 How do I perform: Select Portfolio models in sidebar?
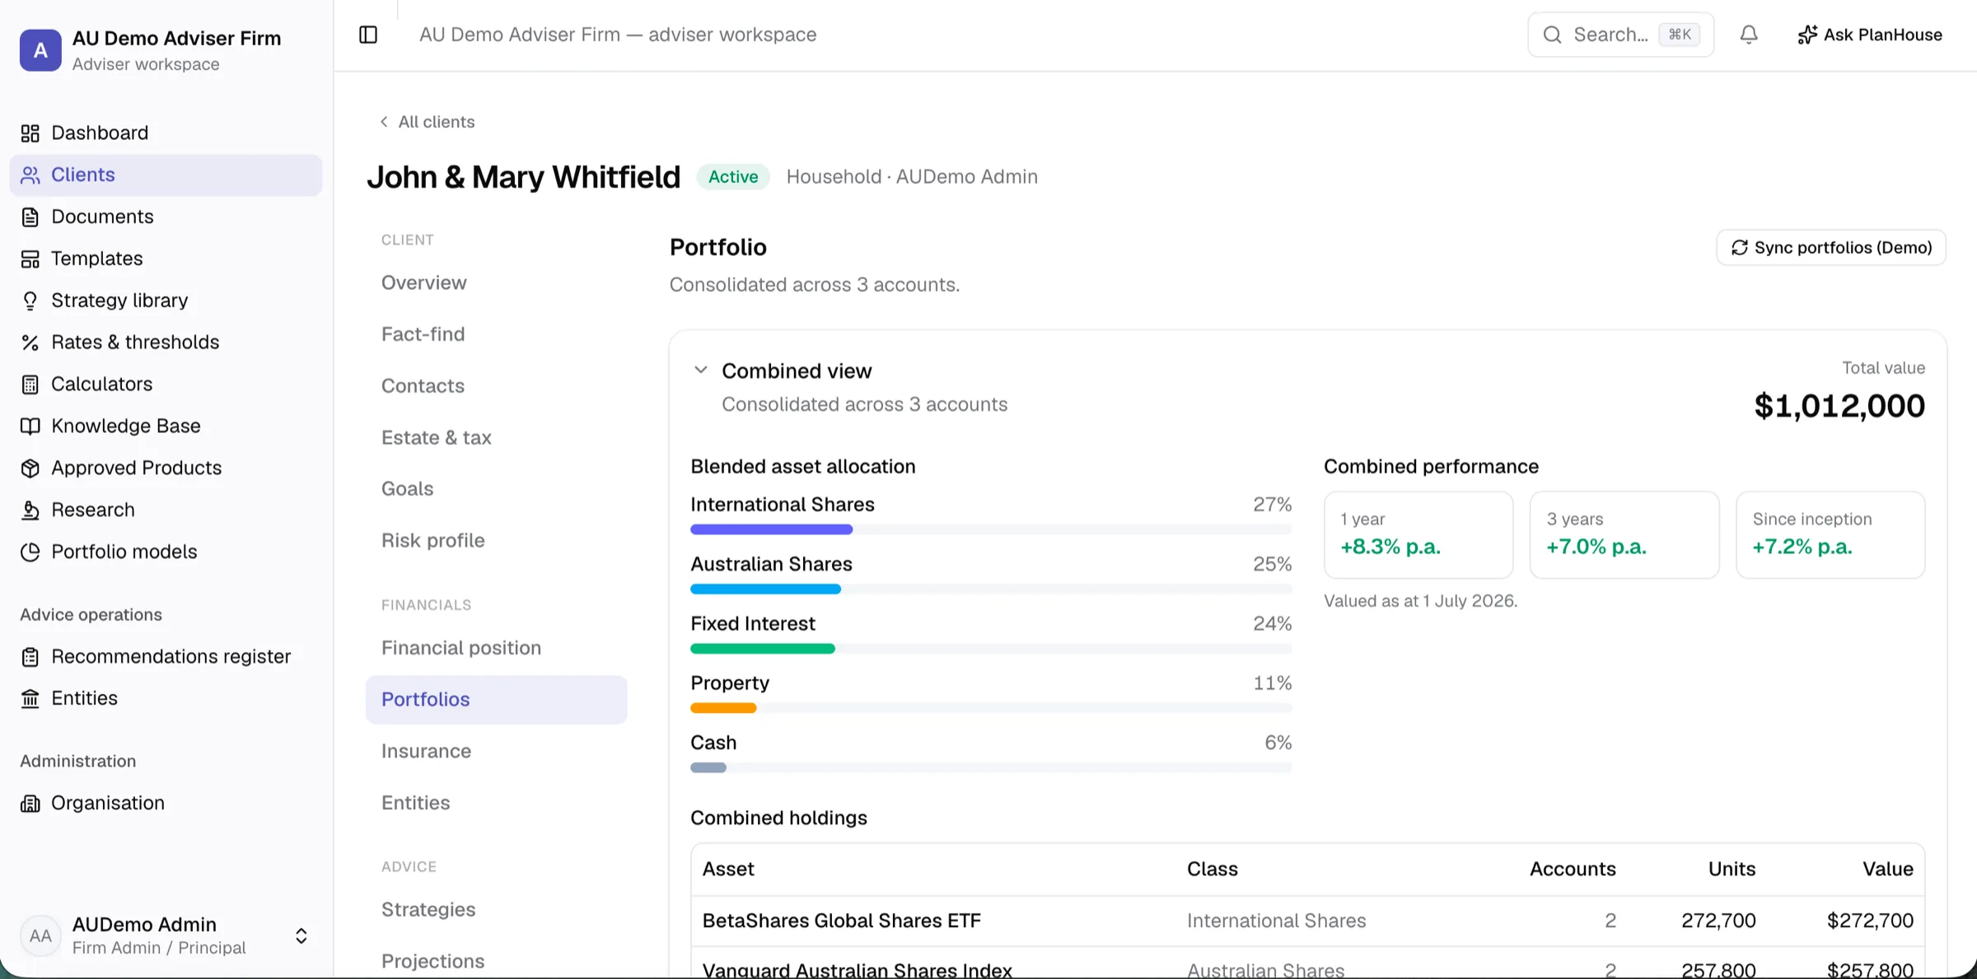(x=166, y=552)
